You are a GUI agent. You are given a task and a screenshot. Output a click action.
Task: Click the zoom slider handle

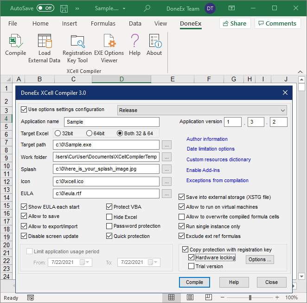tap(250, 297)
